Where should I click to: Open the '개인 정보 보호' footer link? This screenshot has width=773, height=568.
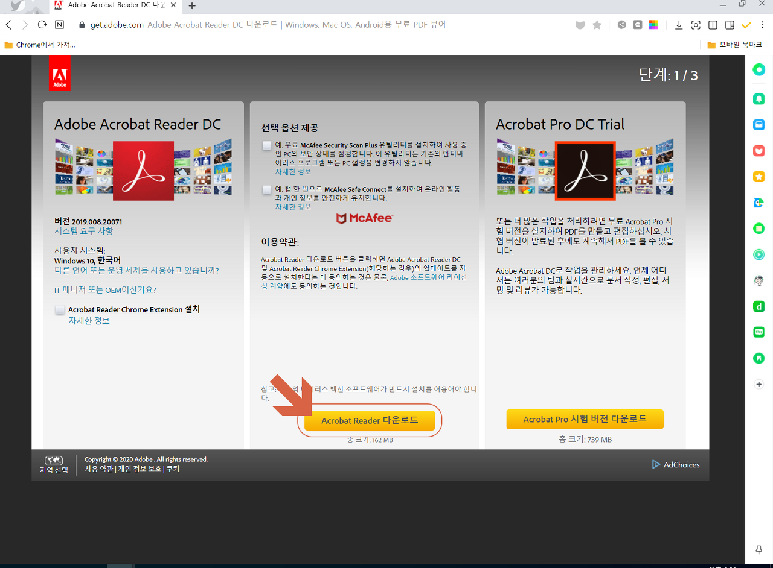(139, 469)
